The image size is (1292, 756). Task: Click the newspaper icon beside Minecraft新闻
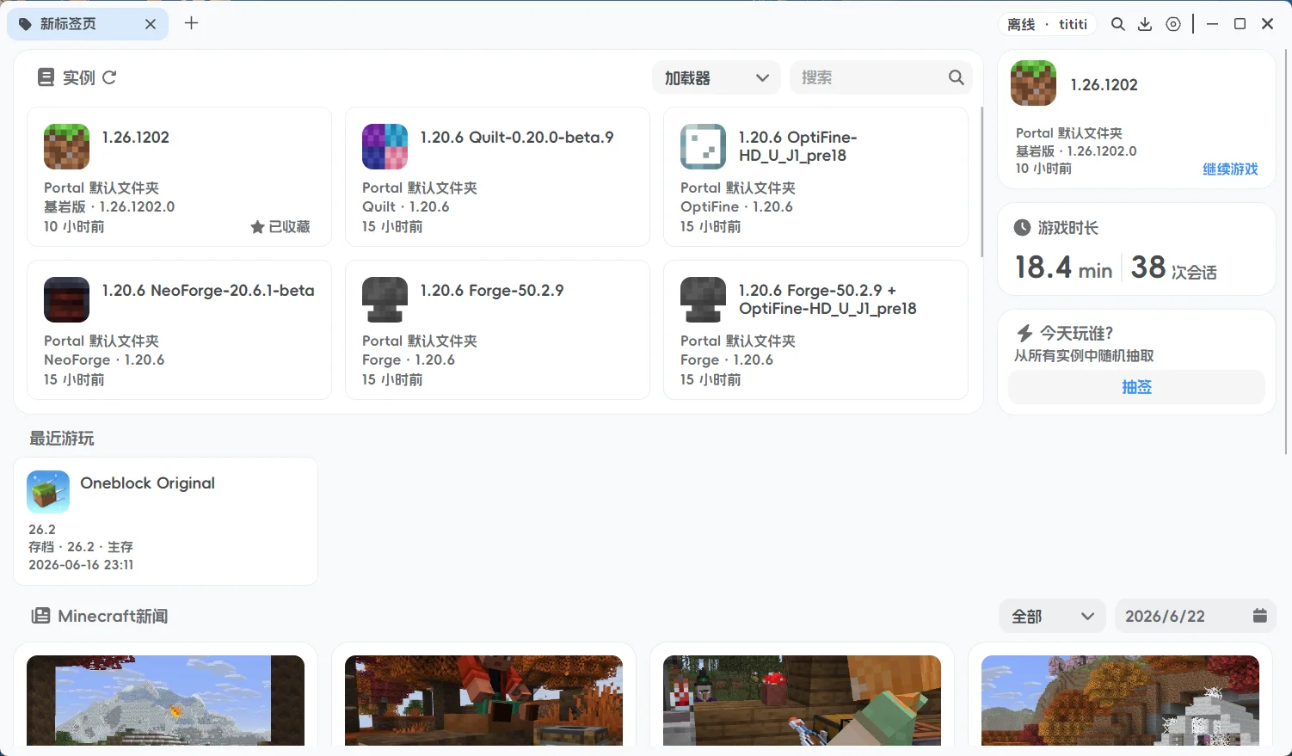pos(40,616)
